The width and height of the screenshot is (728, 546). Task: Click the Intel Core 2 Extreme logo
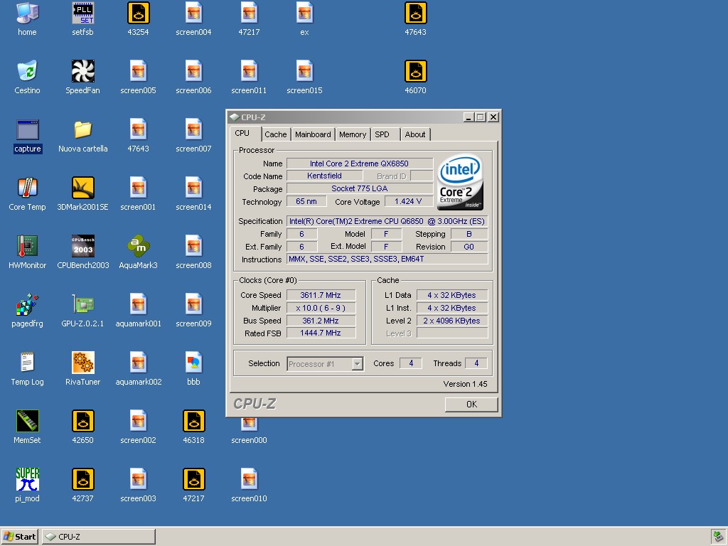coord(461,182)
